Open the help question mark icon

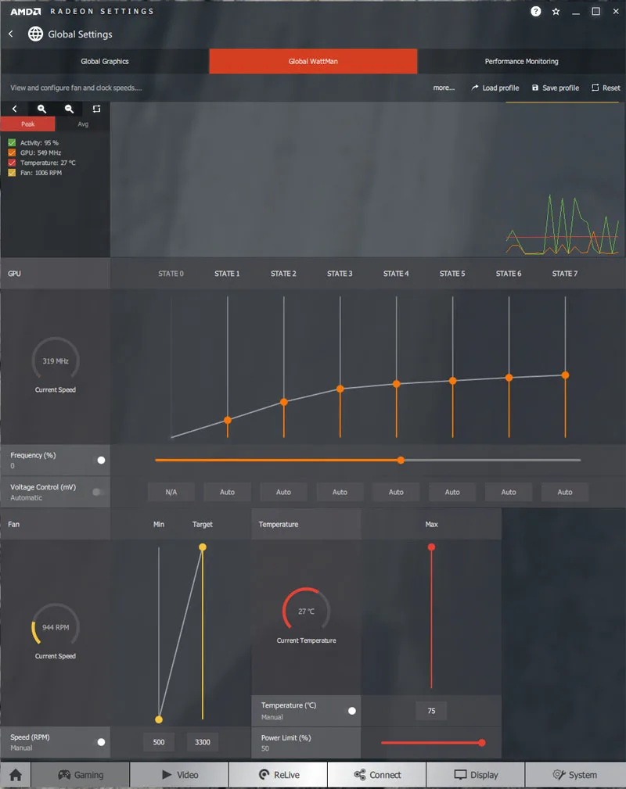536,11
